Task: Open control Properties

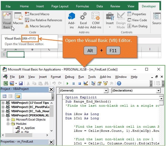Action: [137, 14]
